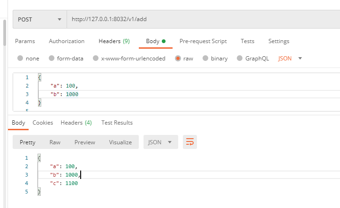Open the Pre-request Script tab

pos(203,41)
